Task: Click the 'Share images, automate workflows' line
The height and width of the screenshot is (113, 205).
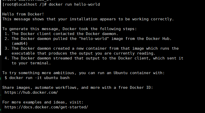Action: click(x=77, y=88)
